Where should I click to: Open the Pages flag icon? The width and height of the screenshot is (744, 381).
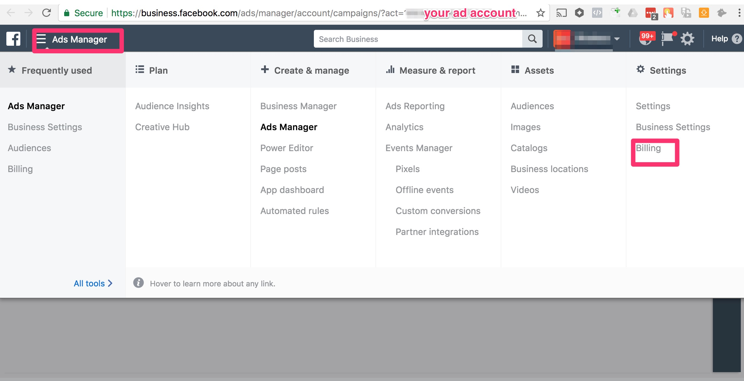click(668, 39)
